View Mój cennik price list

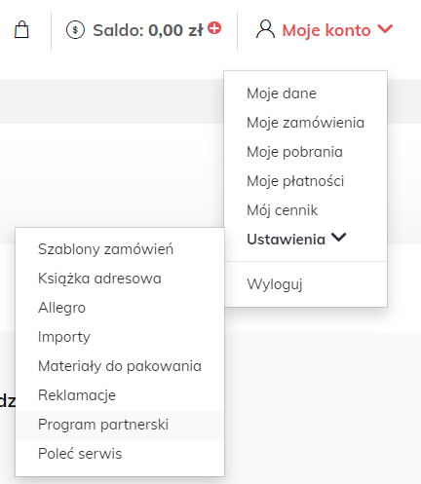click(282, 210)
